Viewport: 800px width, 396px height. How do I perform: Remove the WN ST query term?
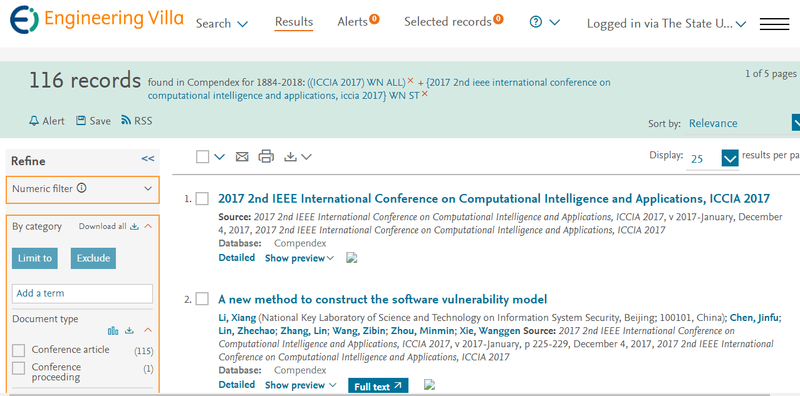coord(424,94)
